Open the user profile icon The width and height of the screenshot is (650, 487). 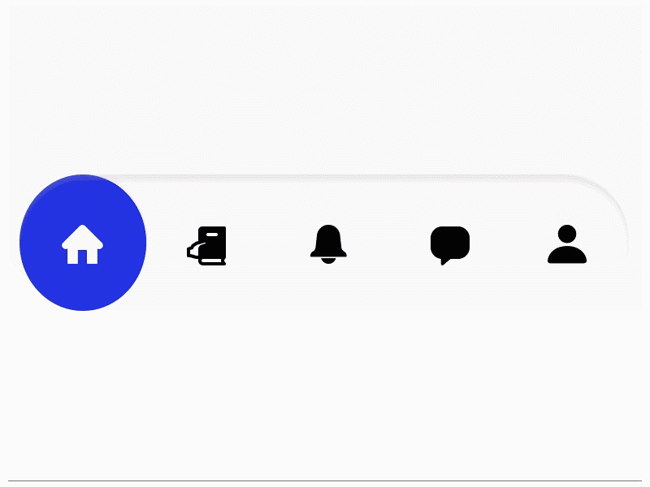[x=567, y=244]
